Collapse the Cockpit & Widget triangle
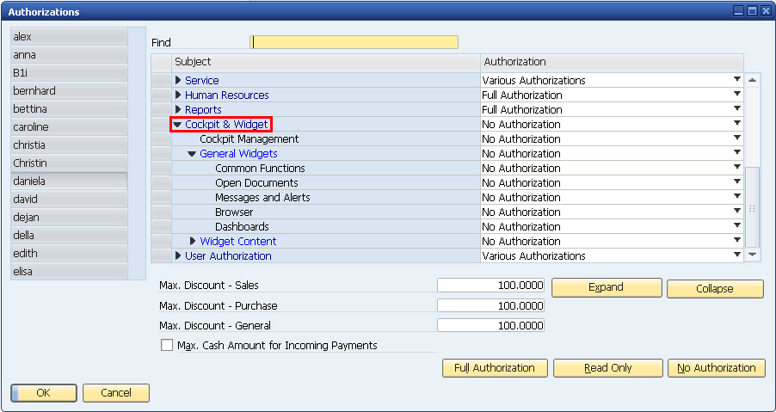Viewport: 776px width, 412px height. point(177,125)
